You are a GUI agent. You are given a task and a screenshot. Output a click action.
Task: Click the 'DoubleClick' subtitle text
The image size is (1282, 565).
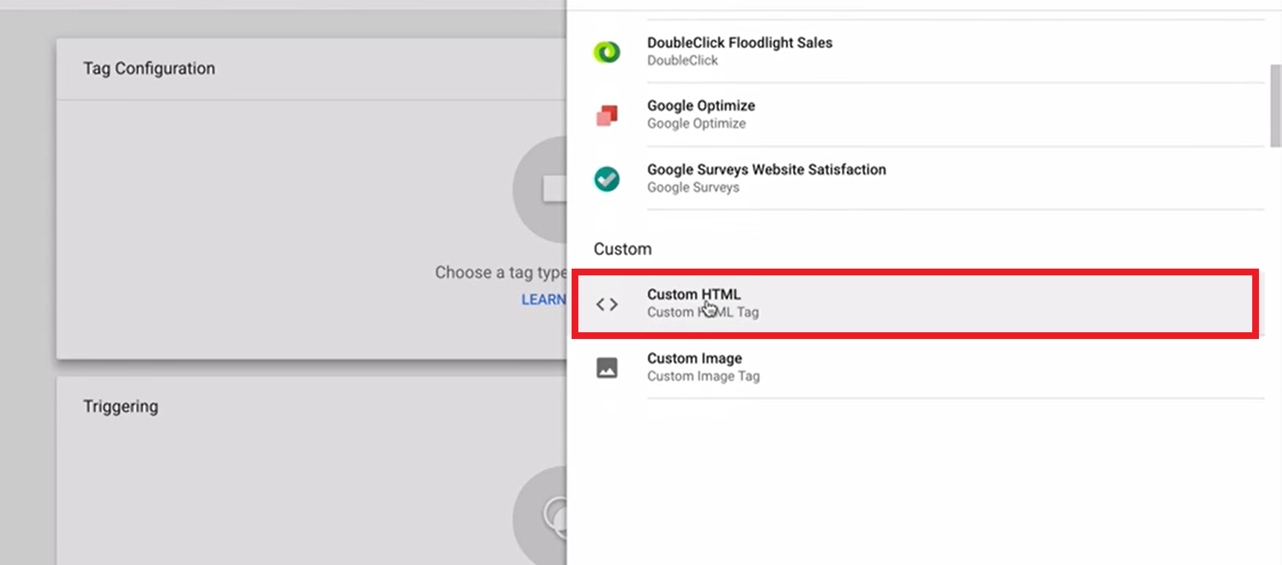click(x=682, y=61)
